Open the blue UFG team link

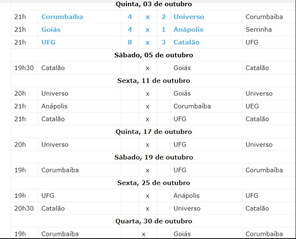pos(49,42)
